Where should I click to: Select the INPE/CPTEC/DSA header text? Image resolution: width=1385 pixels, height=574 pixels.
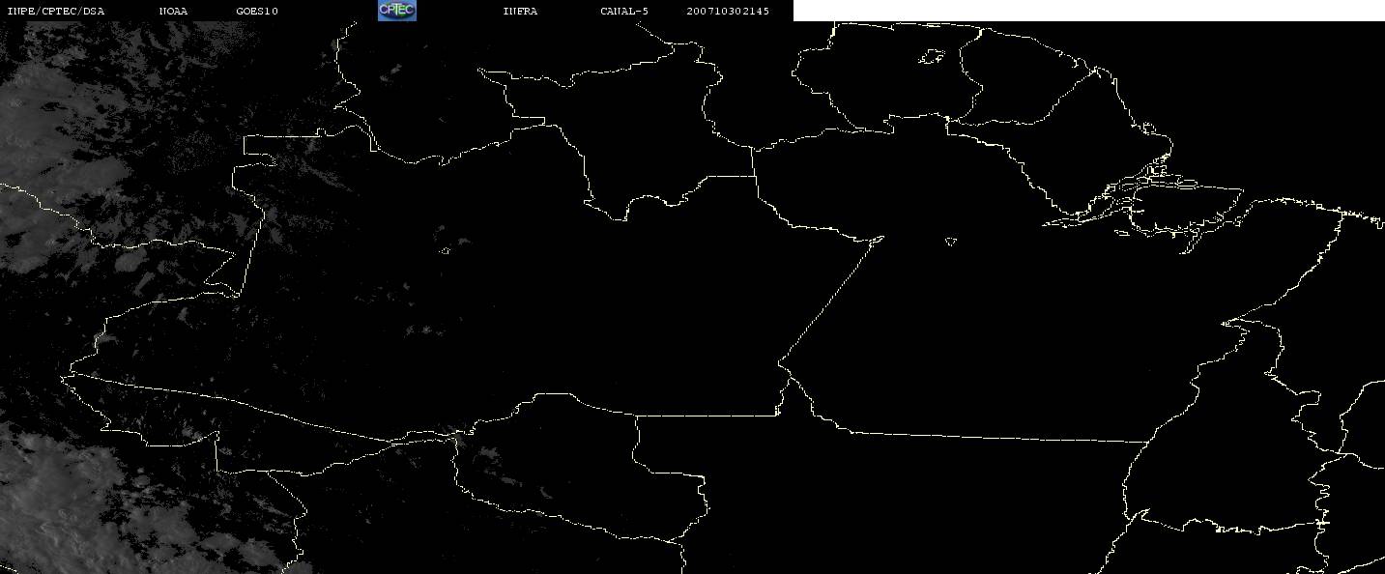[x=55, y=12]
